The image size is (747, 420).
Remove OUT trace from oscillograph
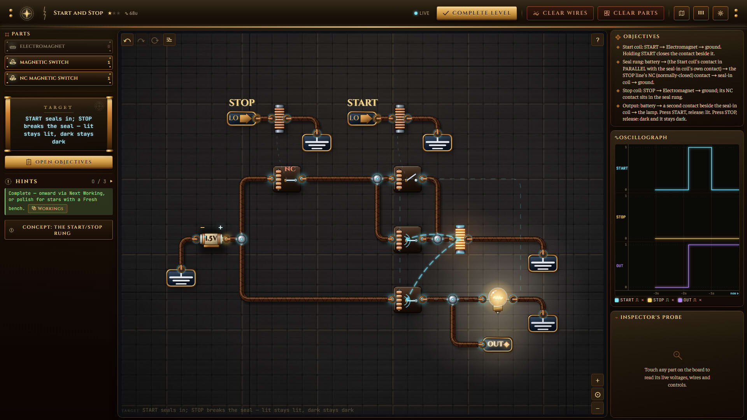pos(700,300)
